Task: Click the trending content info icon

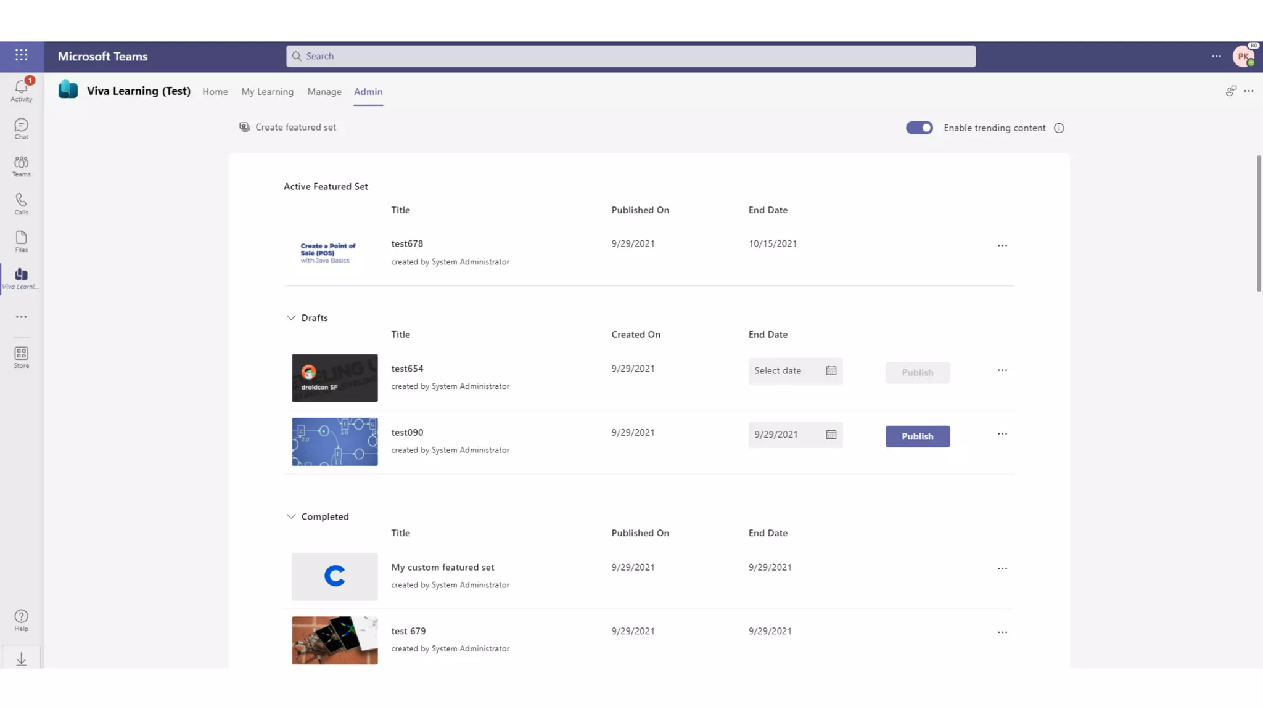Action: pyautogui.click(x=1059, y=128)
